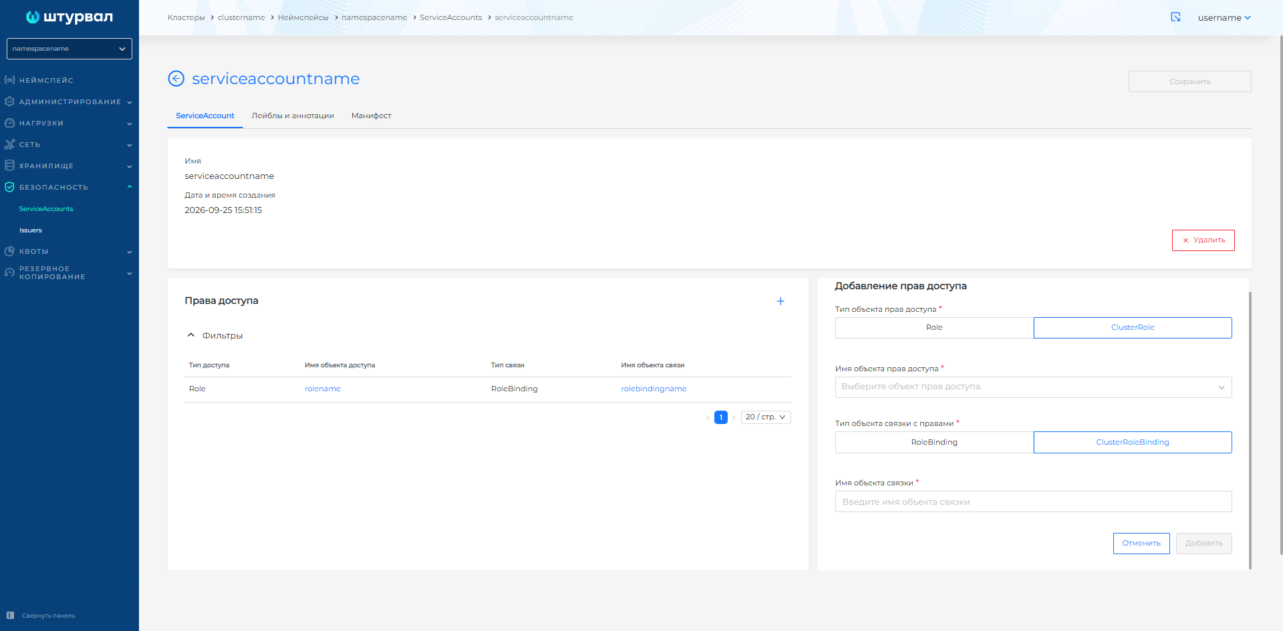Switch to Лейблы и аннотации tab
Screen dimensions: 1283x631
point(293,116)
